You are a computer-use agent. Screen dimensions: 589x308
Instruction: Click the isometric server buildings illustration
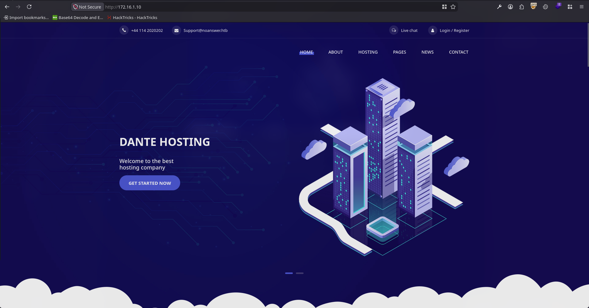tap(384, 167)
